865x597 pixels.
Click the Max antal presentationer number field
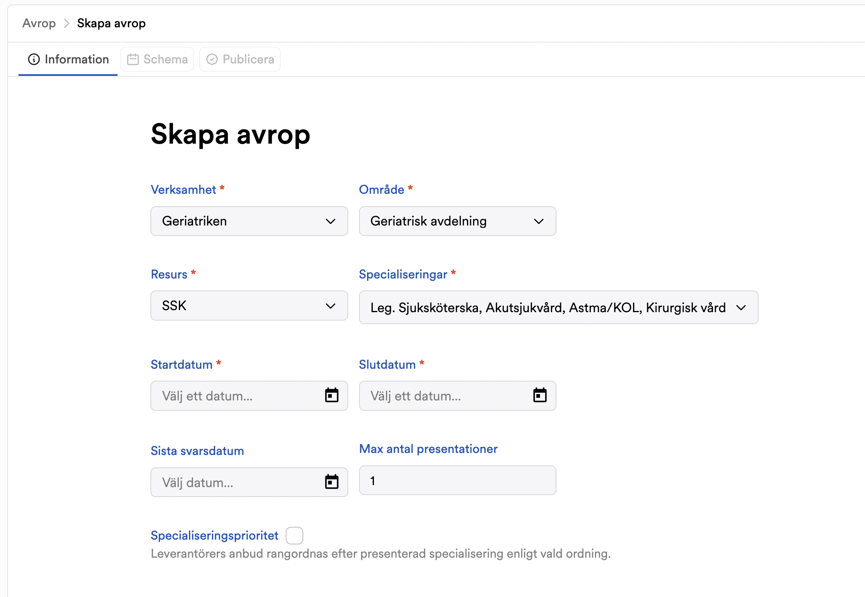(457, 480)
